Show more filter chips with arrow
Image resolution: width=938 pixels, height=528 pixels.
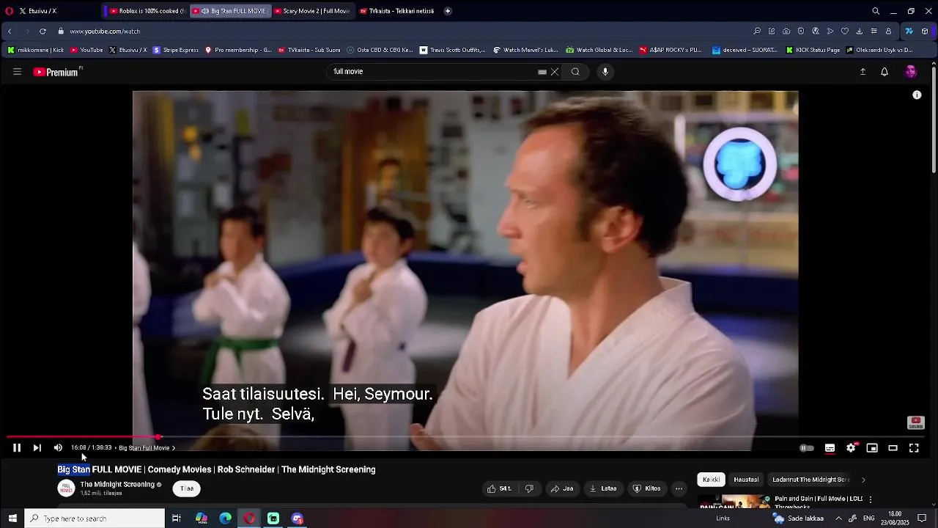tap(863, 480)
